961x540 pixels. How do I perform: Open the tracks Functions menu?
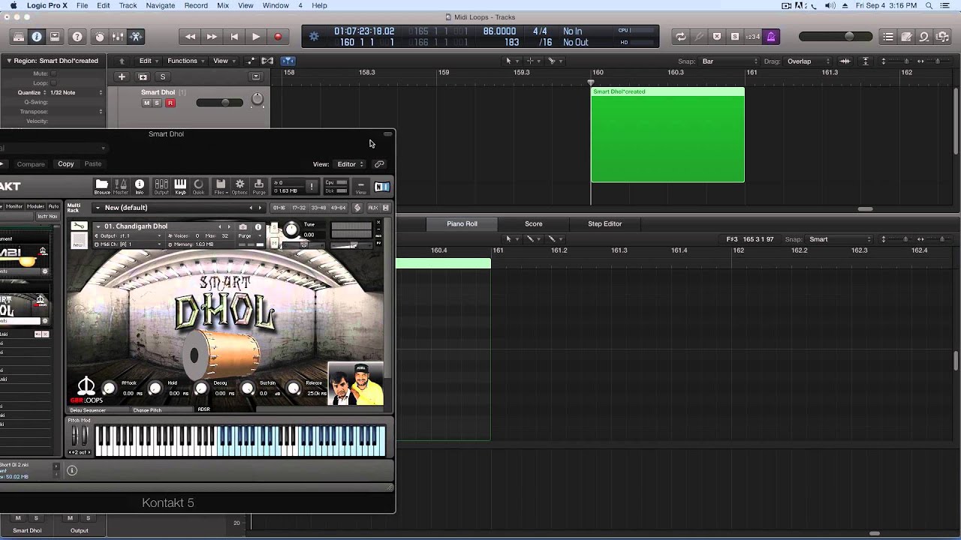click(185, 61)
